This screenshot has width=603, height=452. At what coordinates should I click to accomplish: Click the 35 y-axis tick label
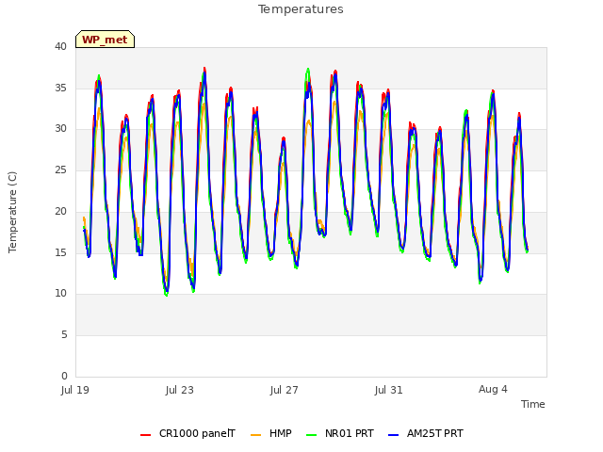click(60, 88)
